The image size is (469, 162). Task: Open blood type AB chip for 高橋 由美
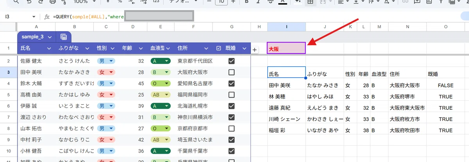[161, 94]
